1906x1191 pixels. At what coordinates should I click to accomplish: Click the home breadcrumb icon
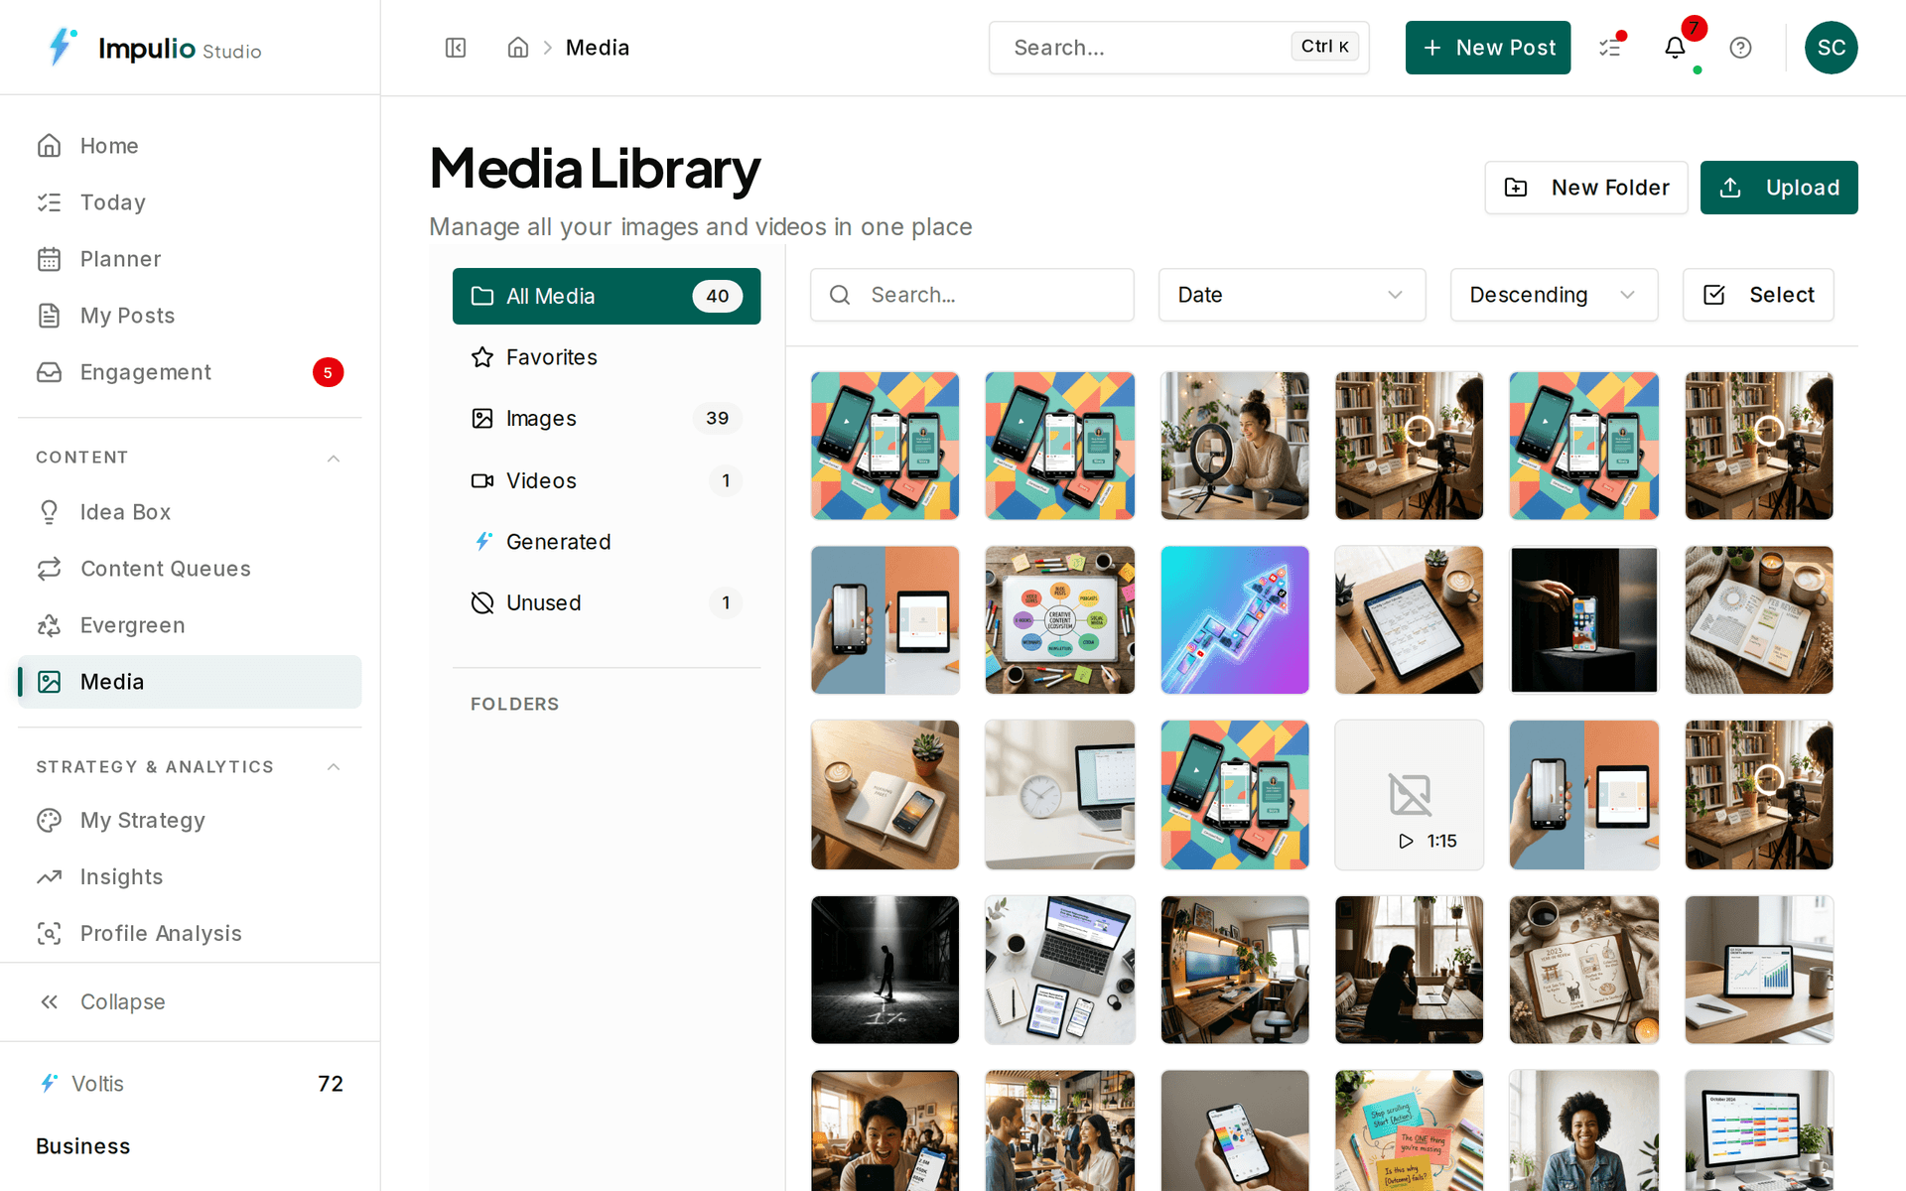(517, 48)
